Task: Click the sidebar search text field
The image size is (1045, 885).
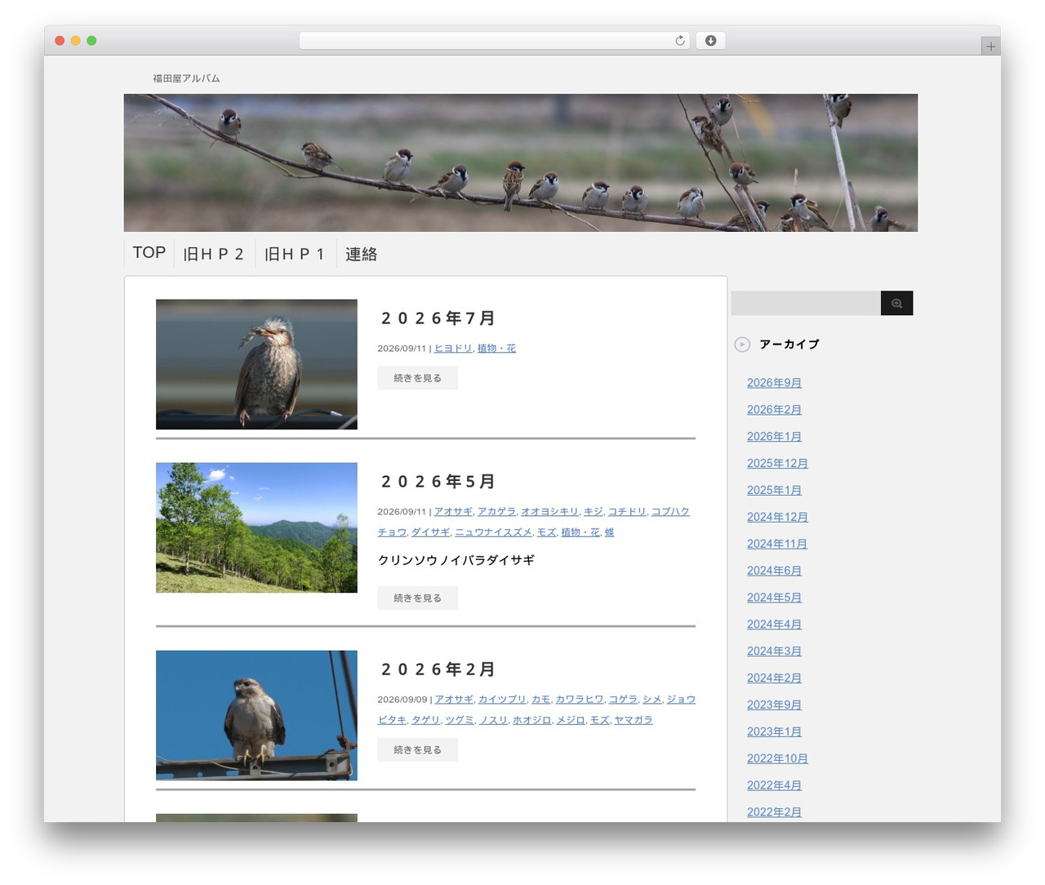Action: click(806, 303)
